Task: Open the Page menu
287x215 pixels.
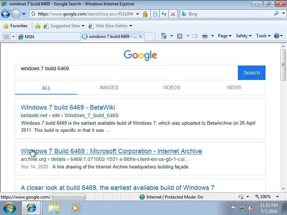Action: 225,36
